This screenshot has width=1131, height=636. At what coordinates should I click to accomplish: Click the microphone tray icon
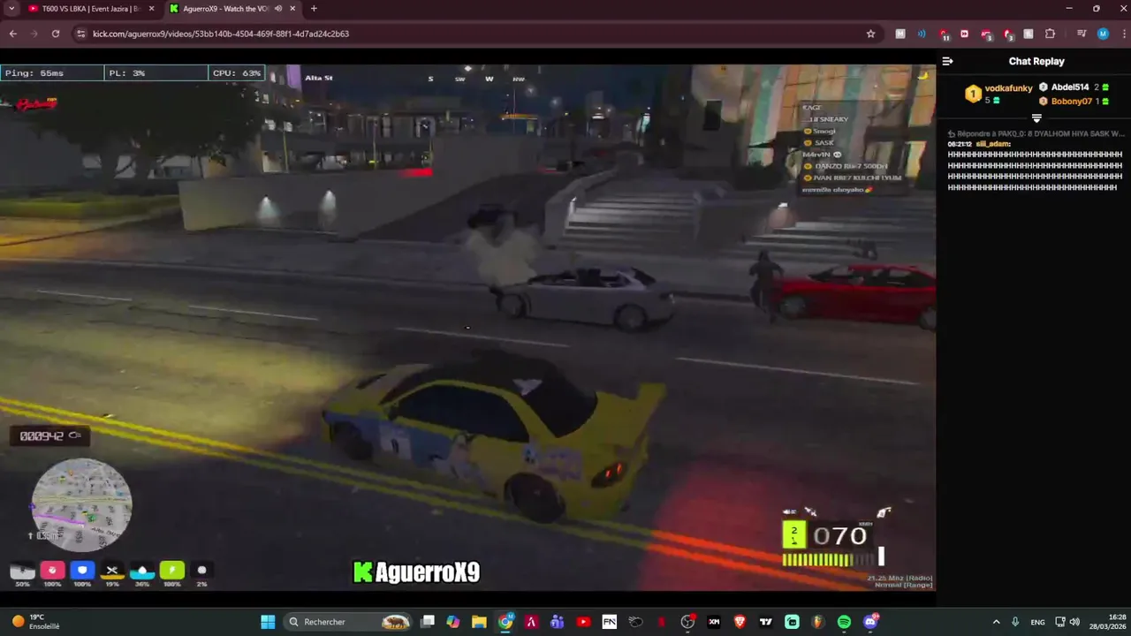tap(1015, 622)
